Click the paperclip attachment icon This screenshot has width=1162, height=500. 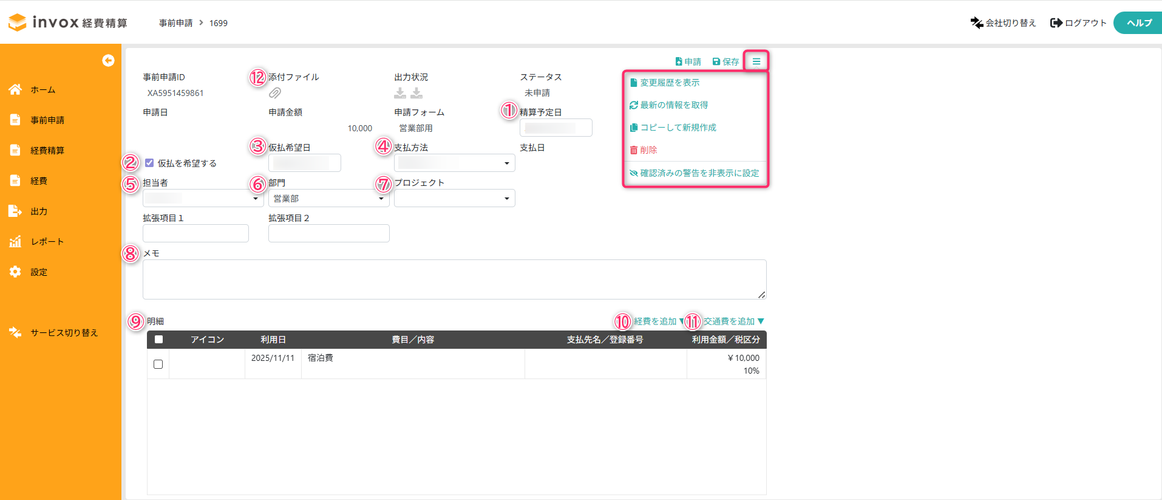click(x=275, y=93)
